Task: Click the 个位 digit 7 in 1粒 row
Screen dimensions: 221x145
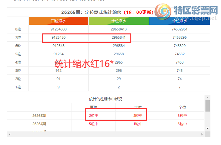Action: (179, 87)
